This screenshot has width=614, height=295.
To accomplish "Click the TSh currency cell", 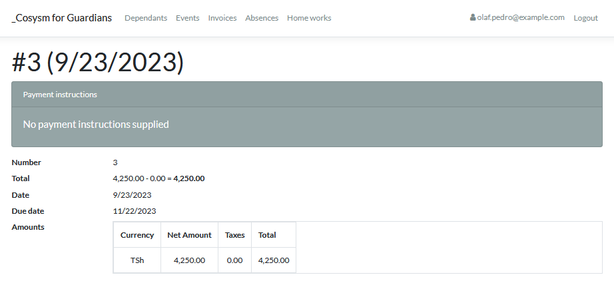I will click(137, 260).
